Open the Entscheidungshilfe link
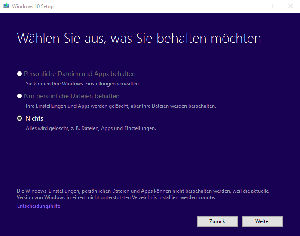 [39, 206]
